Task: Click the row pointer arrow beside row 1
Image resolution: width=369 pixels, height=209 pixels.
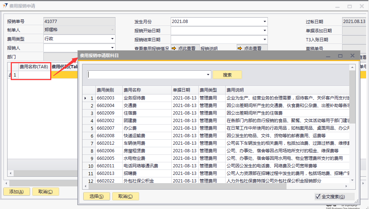Action: click(x=85, y=98)
